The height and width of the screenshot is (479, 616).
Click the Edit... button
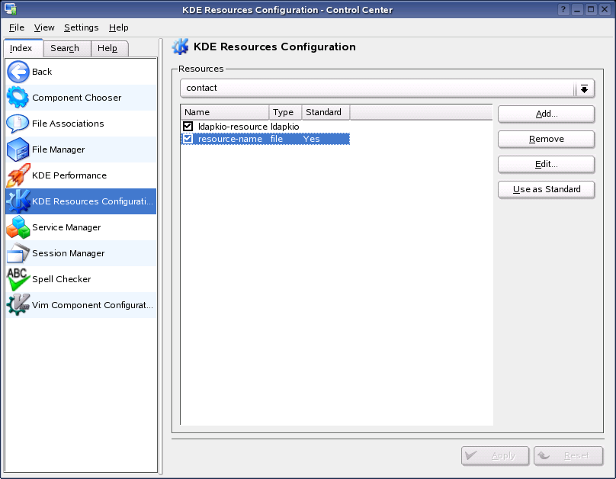(x=546, y=164)
